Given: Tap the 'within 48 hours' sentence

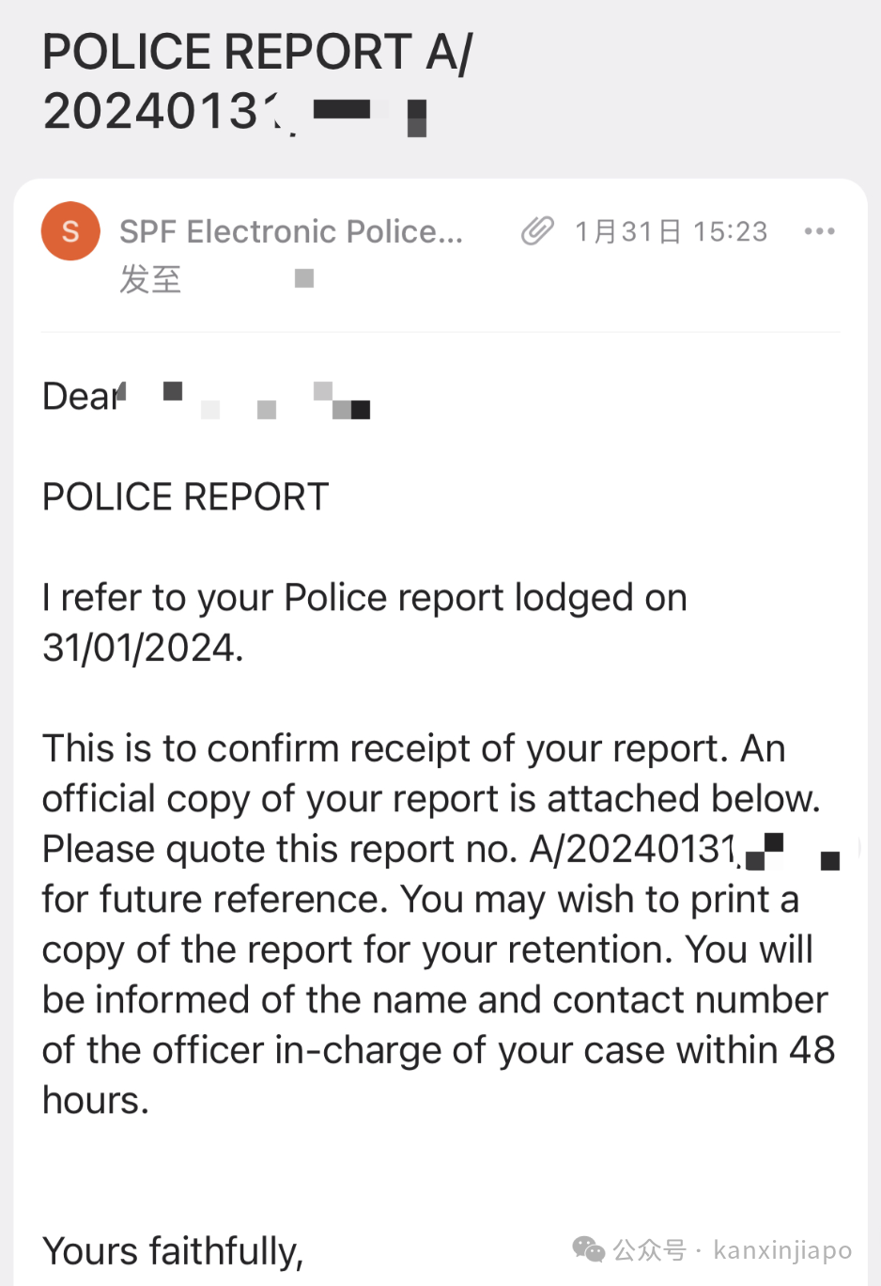Looking at the screenshot, I should (x=439, y=1075).
